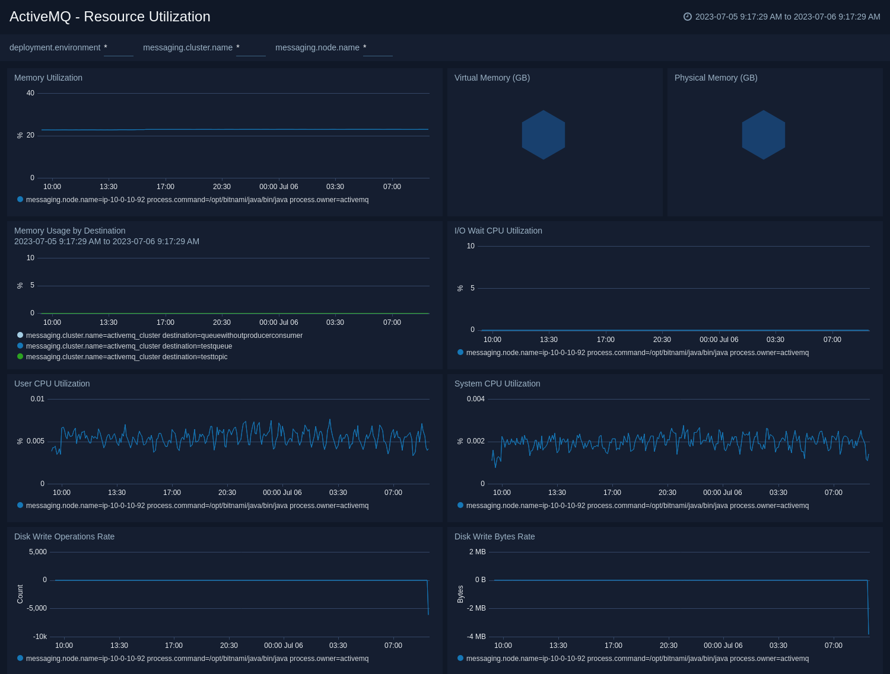Select the I/O Wait CPU Utilization title
Screen dimensions: 890x674
pyautogui.click(x=498, y=231)
